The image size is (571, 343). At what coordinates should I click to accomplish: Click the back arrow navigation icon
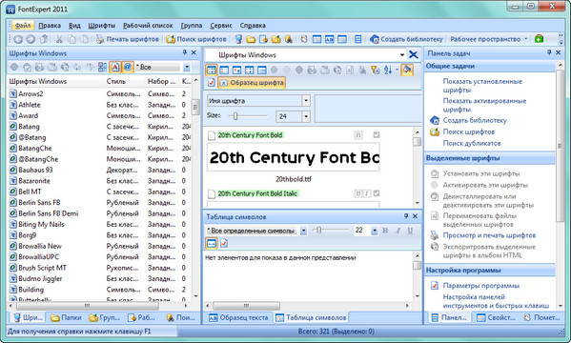(x=18, y=39)
